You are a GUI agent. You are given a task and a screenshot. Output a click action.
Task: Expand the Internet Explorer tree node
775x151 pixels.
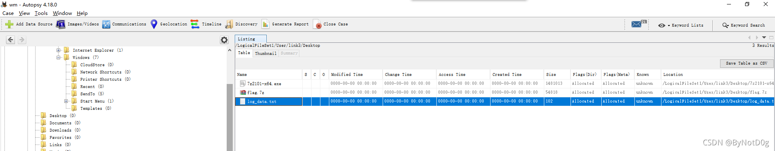pyautogui.click(x=59, y=50)
